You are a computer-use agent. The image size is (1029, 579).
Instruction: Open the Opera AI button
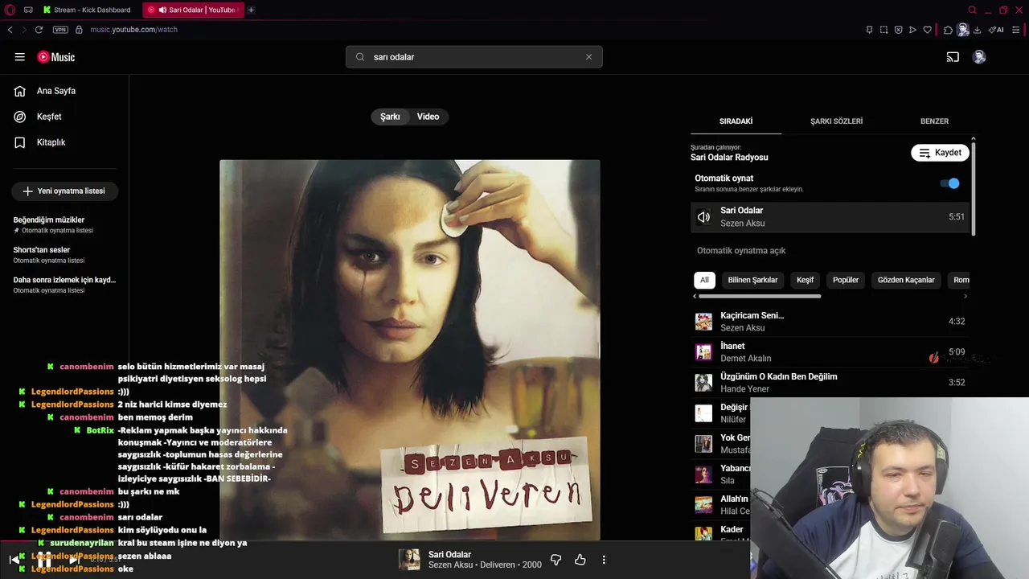(x=996, y=30)
